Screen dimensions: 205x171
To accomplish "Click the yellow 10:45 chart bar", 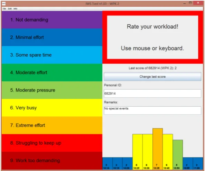I will coord(168,152).
